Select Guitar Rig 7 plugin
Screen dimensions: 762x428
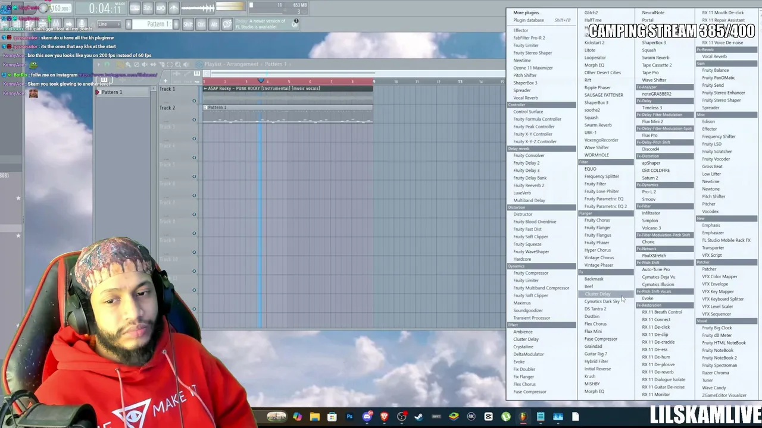[595, 354]
